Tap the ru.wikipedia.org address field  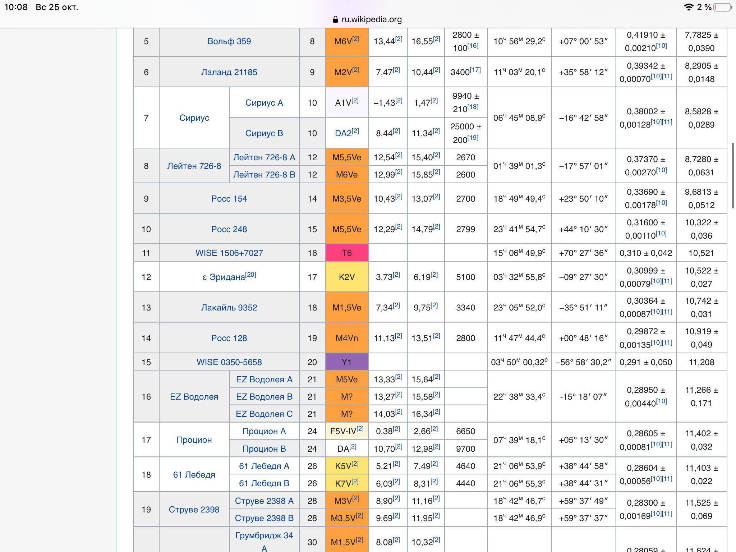pos(371,19)
